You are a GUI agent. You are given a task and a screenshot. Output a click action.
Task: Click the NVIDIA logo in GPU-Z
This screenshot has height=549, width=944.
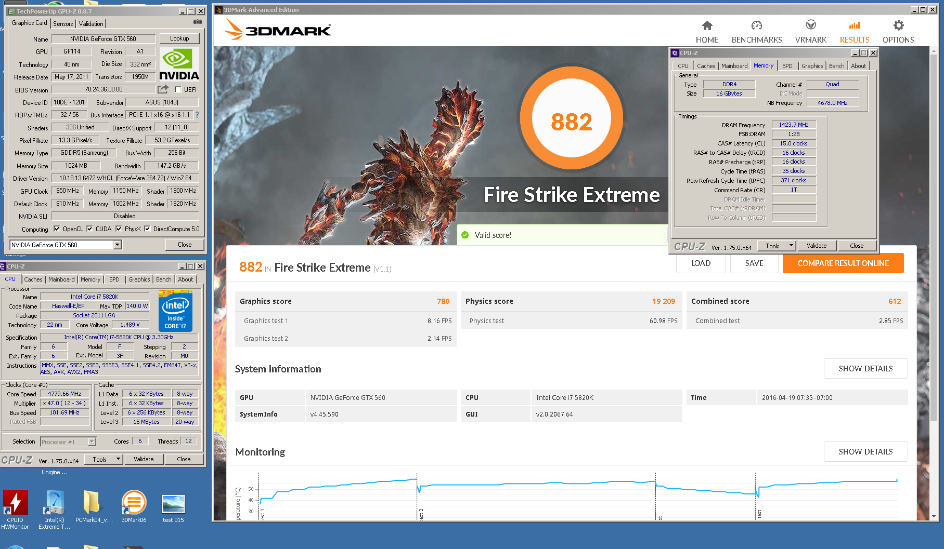(179, 64)
